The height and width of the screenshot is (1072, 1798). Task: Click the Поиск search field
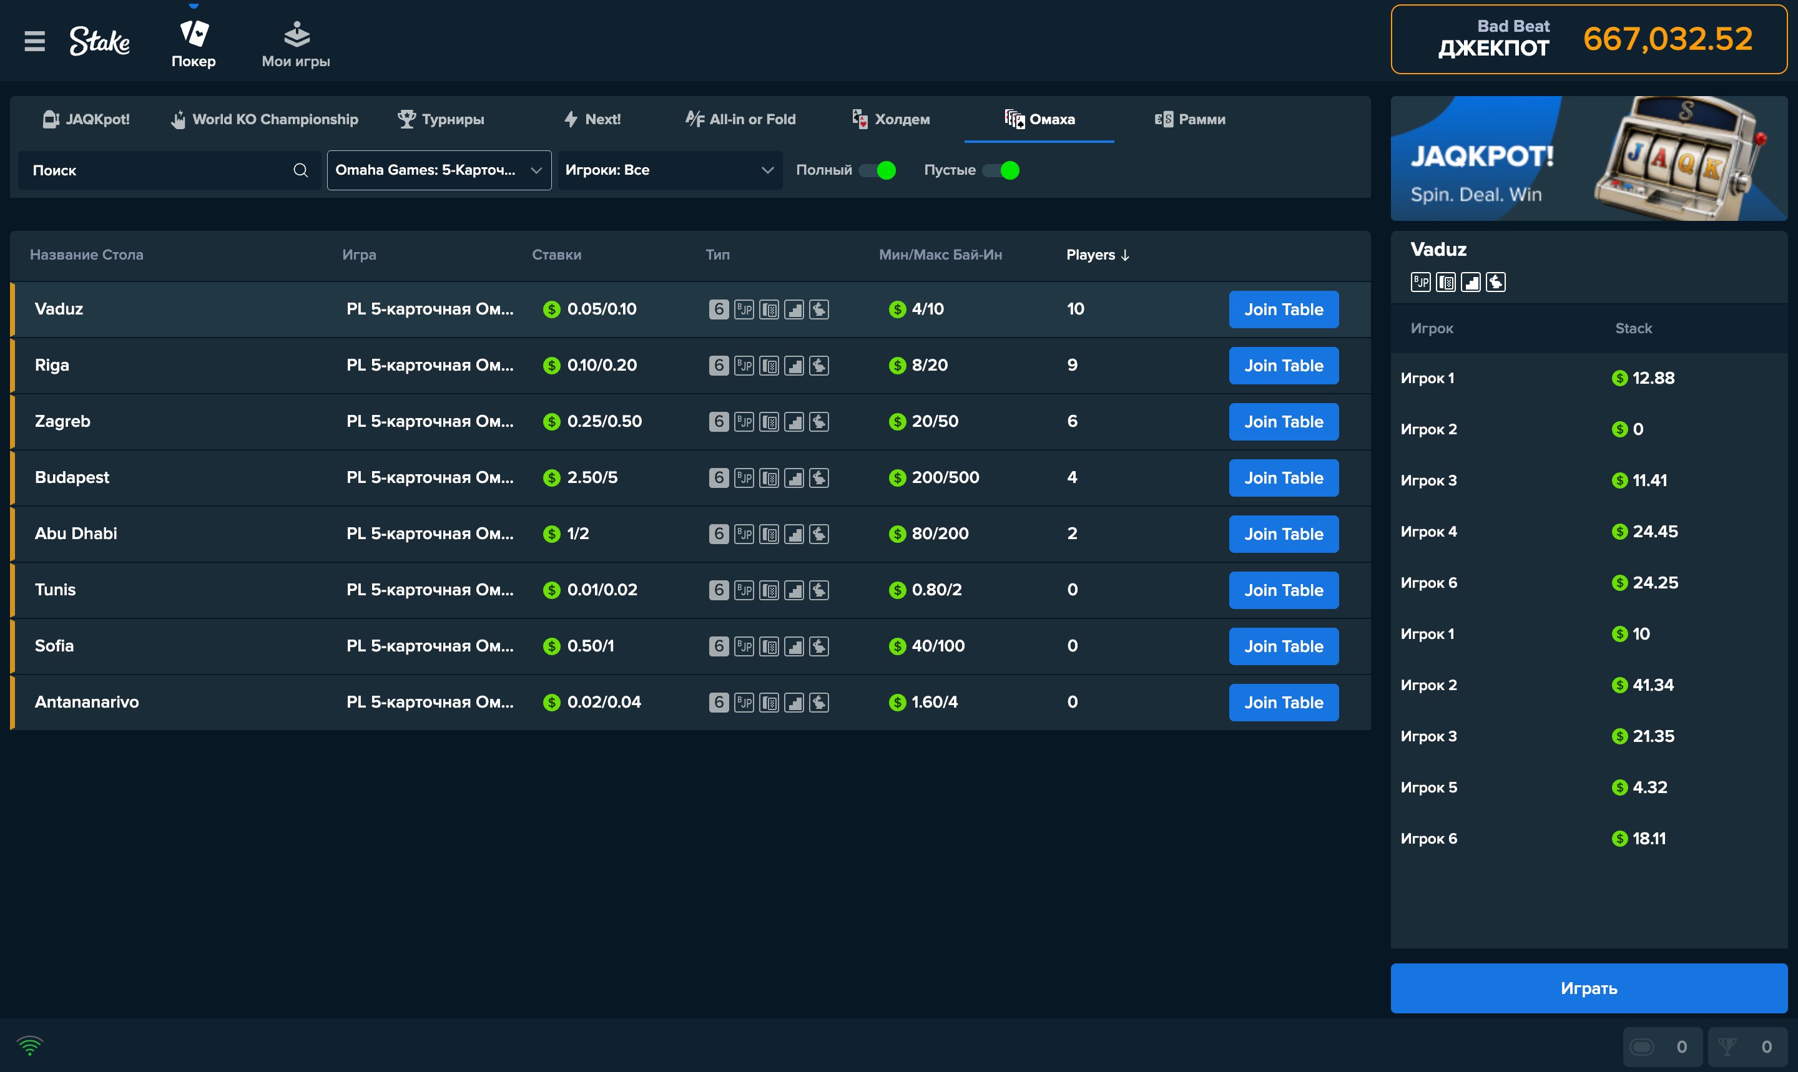(170, 170)
